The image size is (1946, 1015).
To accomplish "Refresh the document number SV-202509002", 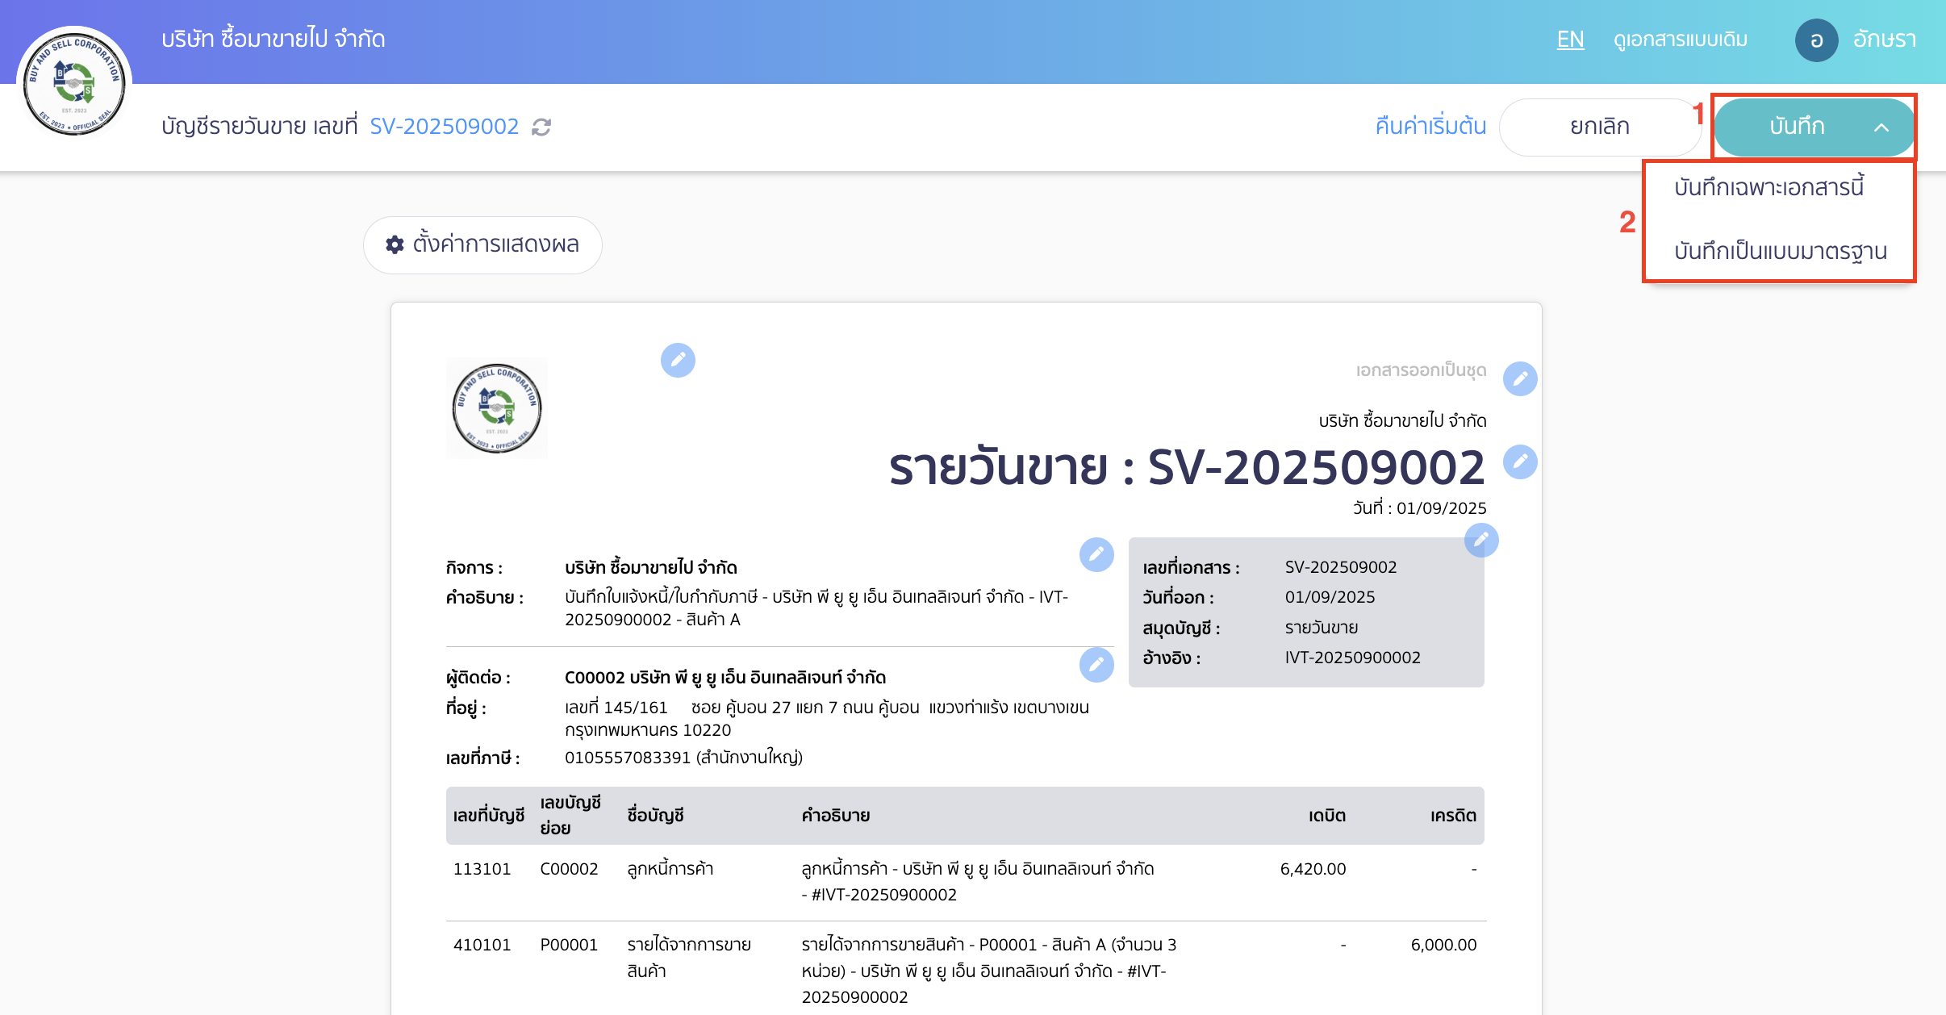I will [x=541, y=127].
